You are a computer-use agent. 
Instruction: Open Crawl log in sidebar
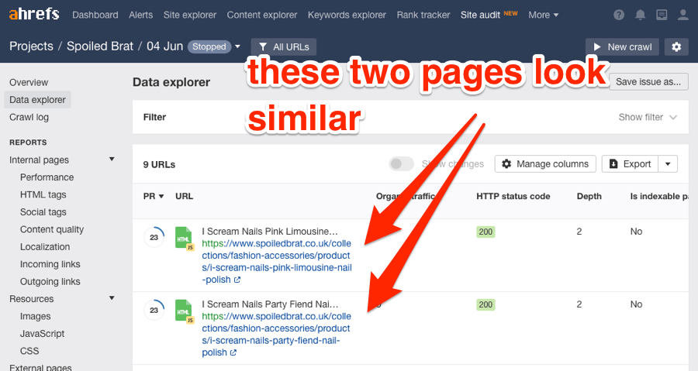[x=29, y=117]
